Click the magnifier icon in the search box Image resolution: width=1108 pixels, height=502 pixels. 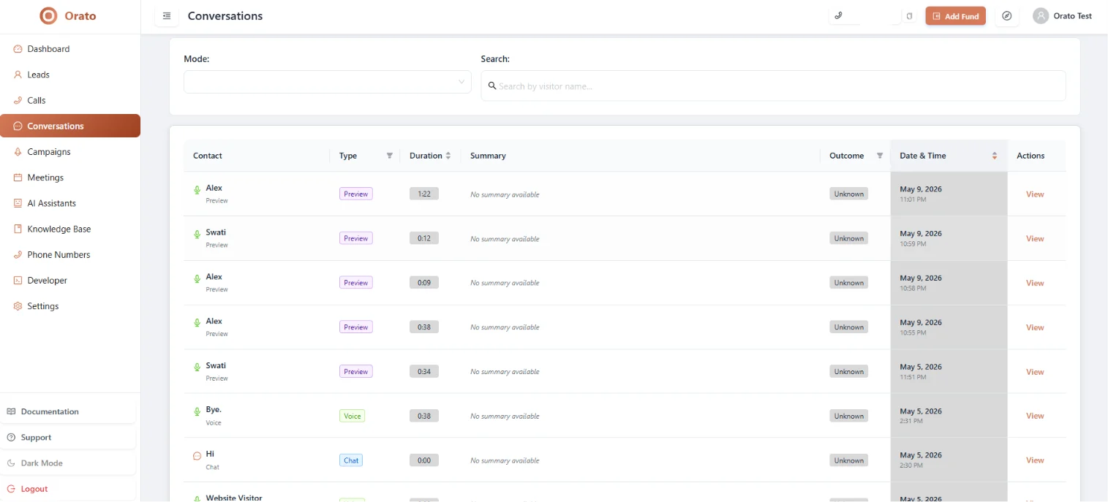[x=492, y=85]
